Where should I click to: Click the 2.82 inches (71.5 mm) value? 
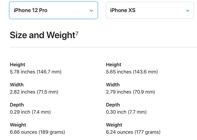[34, 92]
